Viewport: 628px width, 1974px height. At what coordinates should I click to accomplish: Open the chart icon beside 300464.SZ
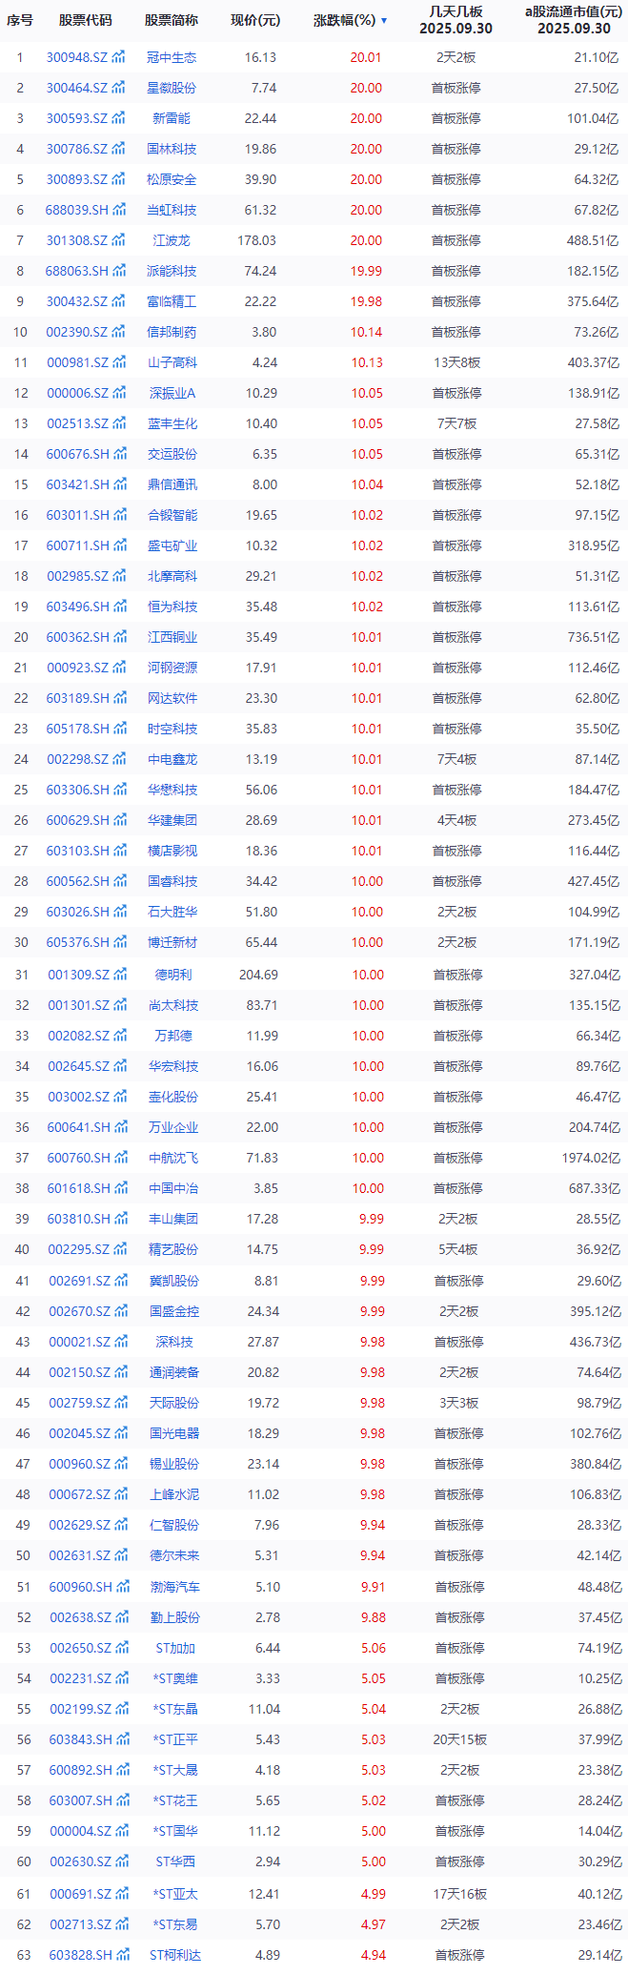click(118, 88)
